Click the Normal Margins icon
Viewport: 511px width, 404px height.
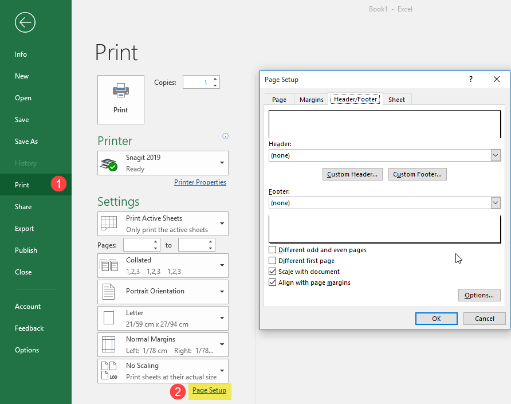point(108,344)
